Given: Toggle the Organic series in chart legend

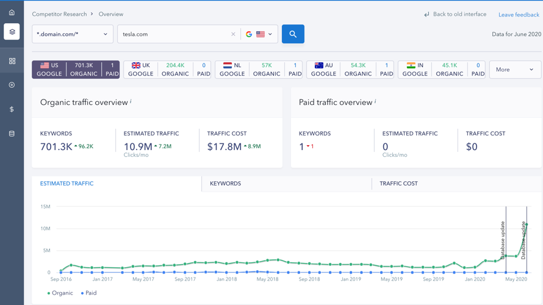Looking at the screenshot, I should pyautogui.click(x=60, y=293).
